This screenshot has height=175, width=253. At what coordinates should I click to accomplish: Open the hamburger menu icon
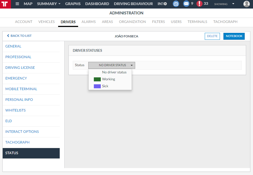pos(17,4)
